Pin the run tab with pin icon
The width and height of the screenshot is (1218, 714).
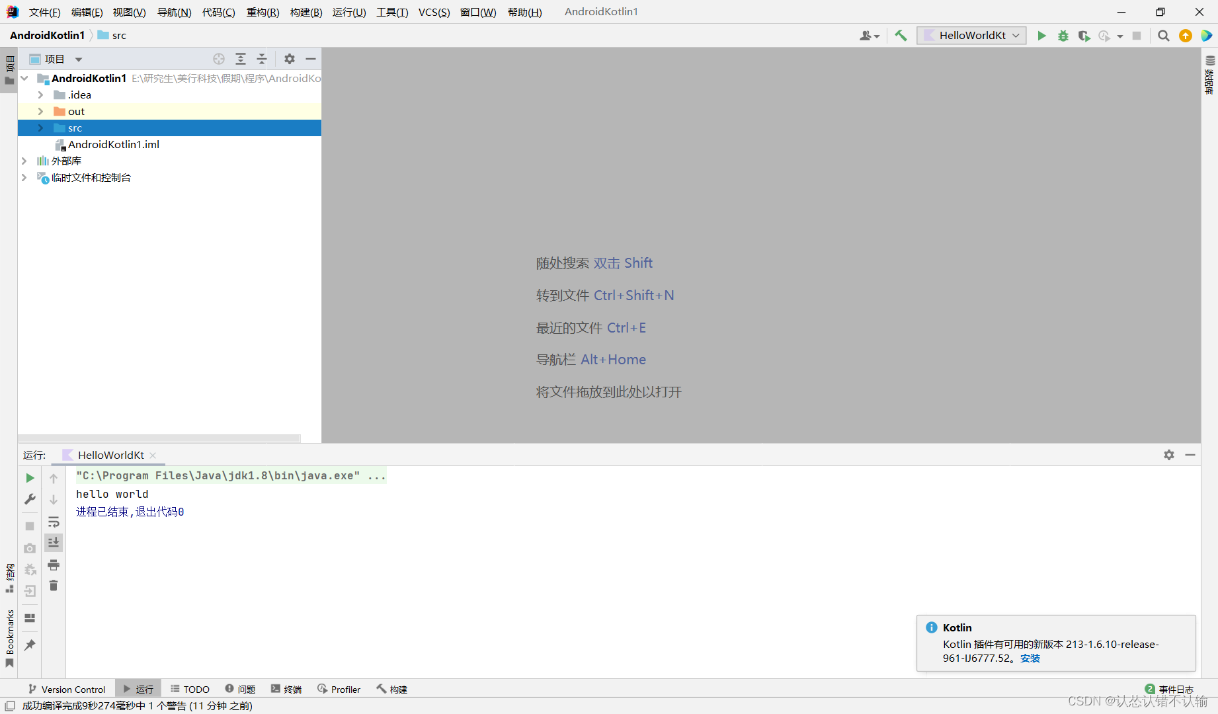coord(30,645)
